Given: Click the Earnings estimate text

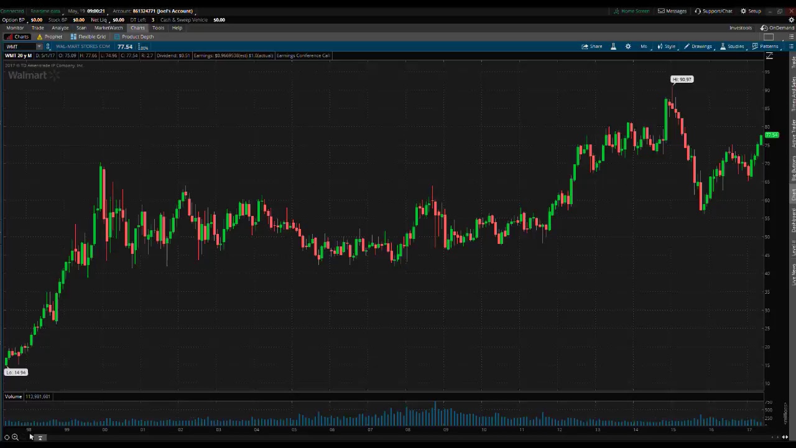Looking at the screenshot, I should point(233,56).
